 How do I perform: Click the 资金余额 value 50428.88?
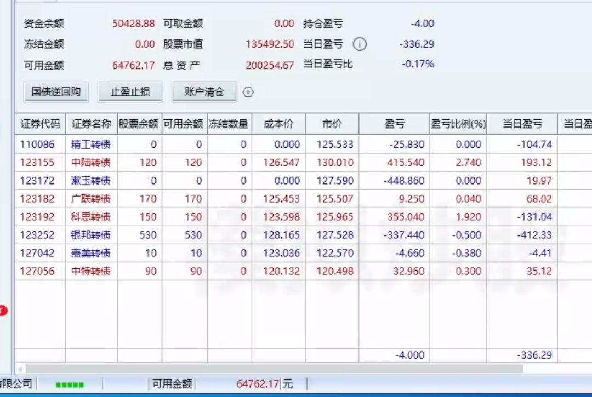tap(133, 24)
